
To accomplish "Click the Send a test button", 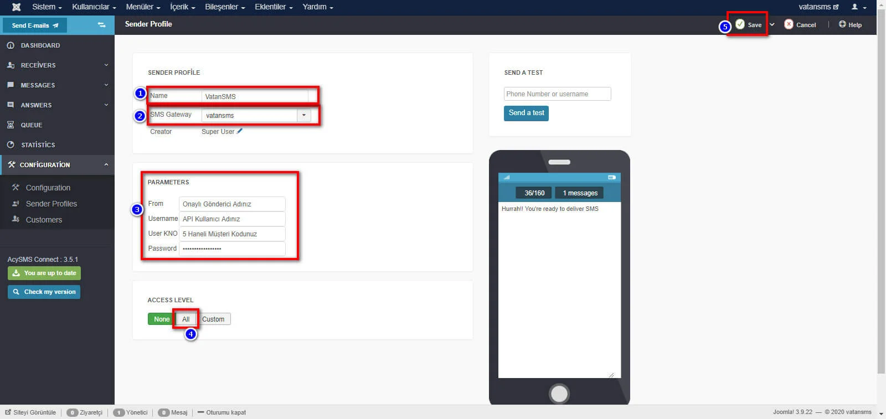I will point(526,113).
